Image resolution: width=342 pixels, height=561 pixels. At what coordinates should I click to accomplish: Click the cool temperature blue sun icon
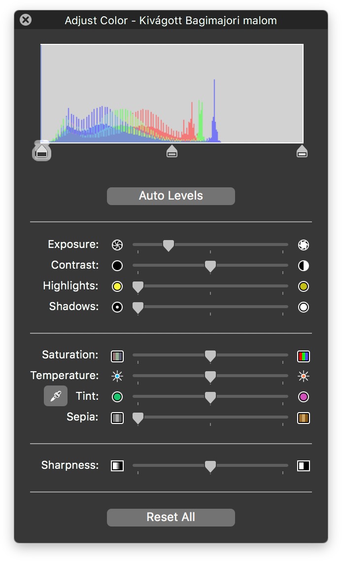[117, 376]
